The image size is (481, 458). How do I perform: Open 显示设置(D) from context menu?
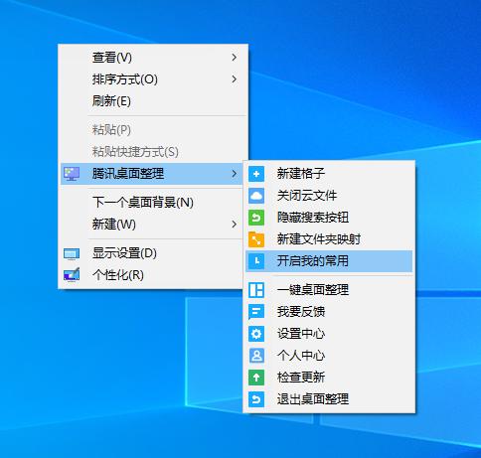tap(153, 253)
